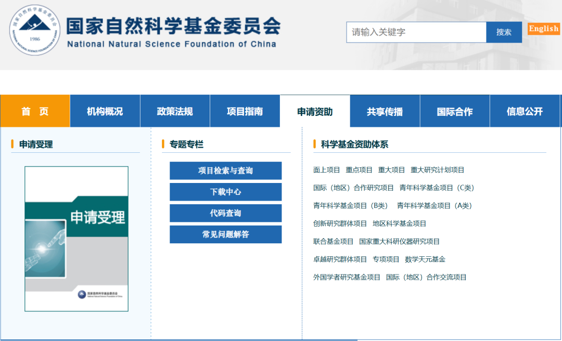Switch to the 机构概况 tab
This screenshot has height=341, width=562.
click(105, 111)
